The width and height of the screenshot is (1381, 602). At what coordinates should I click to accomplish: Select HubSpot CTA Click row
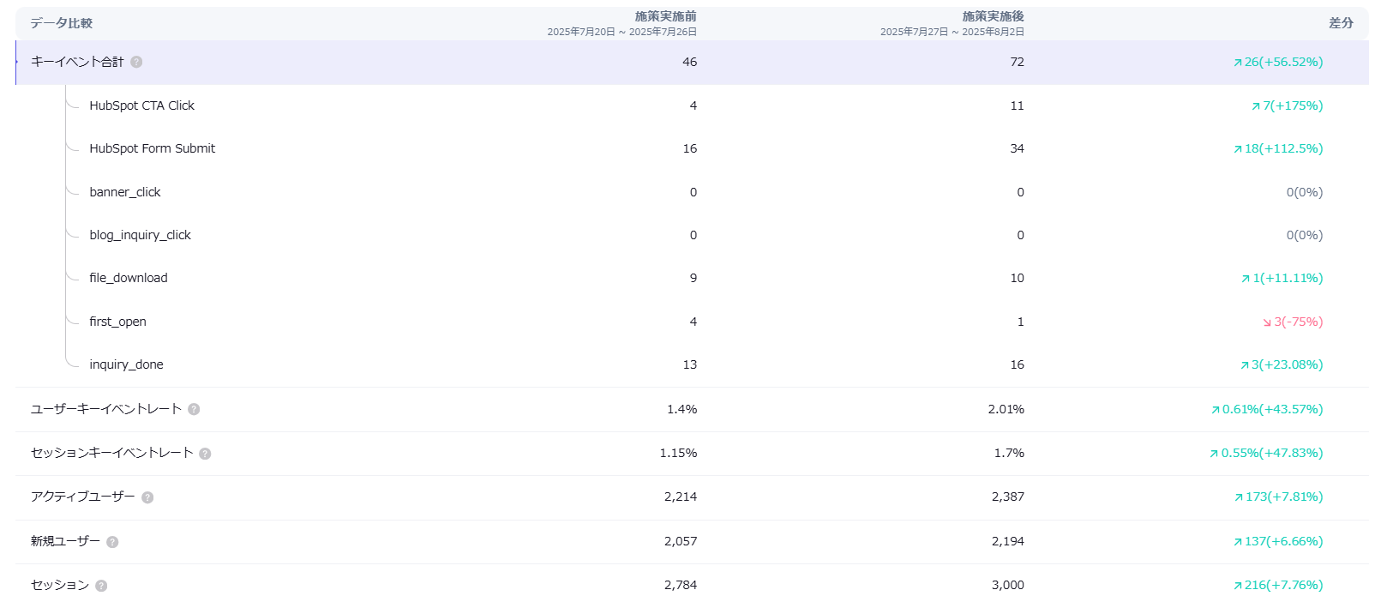tap(141, 105)
